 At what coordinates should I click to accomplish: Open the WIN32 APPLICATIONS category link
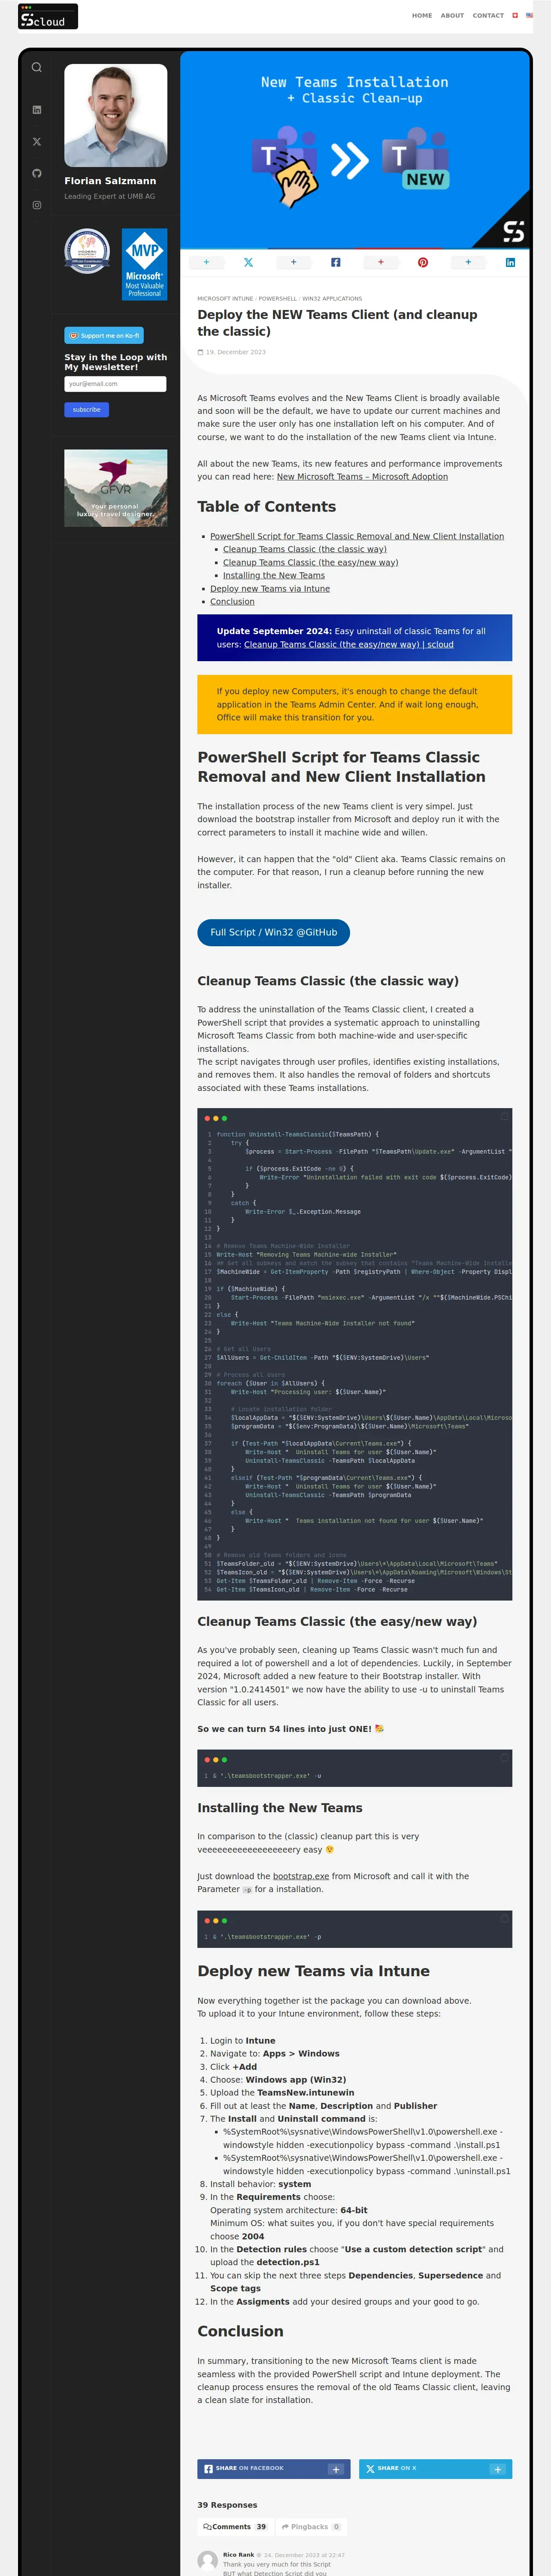(x=332, y=299)
